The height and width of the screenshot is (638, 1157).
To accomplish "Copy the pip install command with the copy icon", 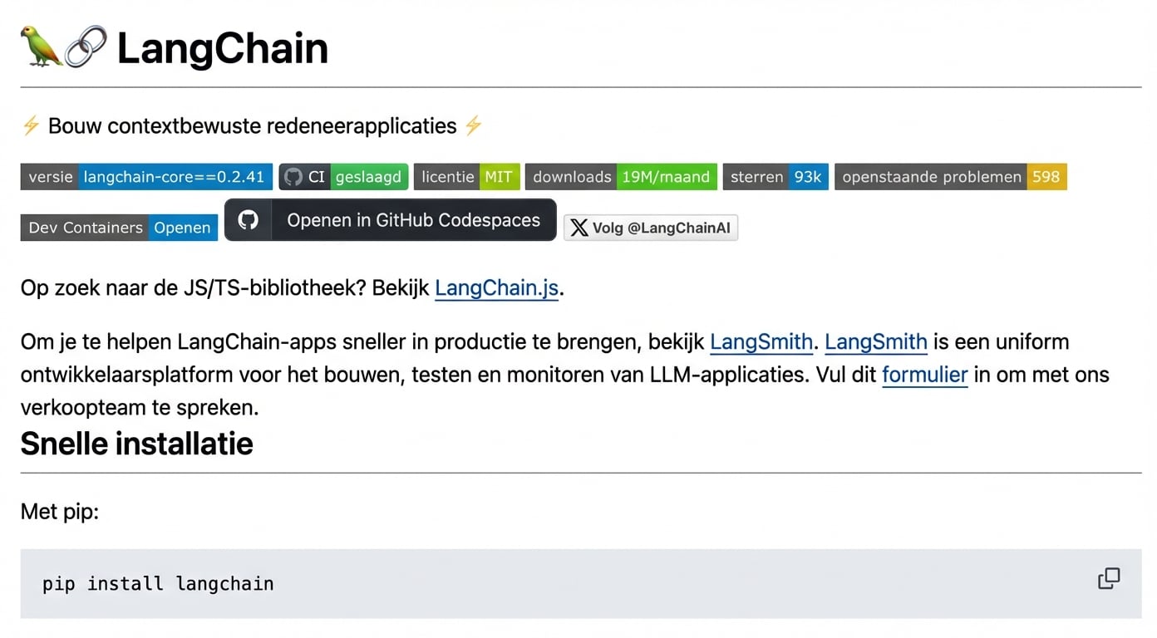I will point(1109,578).
